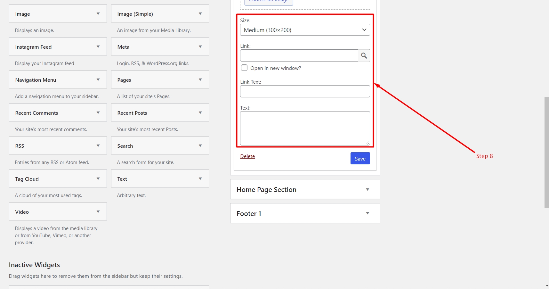Select the Tag Cloud widget title

[27, 179]
